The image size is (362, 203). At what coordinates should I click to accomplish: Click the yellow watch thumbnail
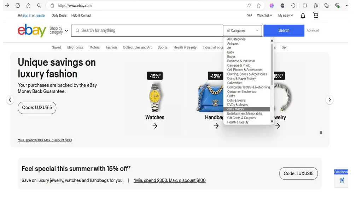coord(155,97)
